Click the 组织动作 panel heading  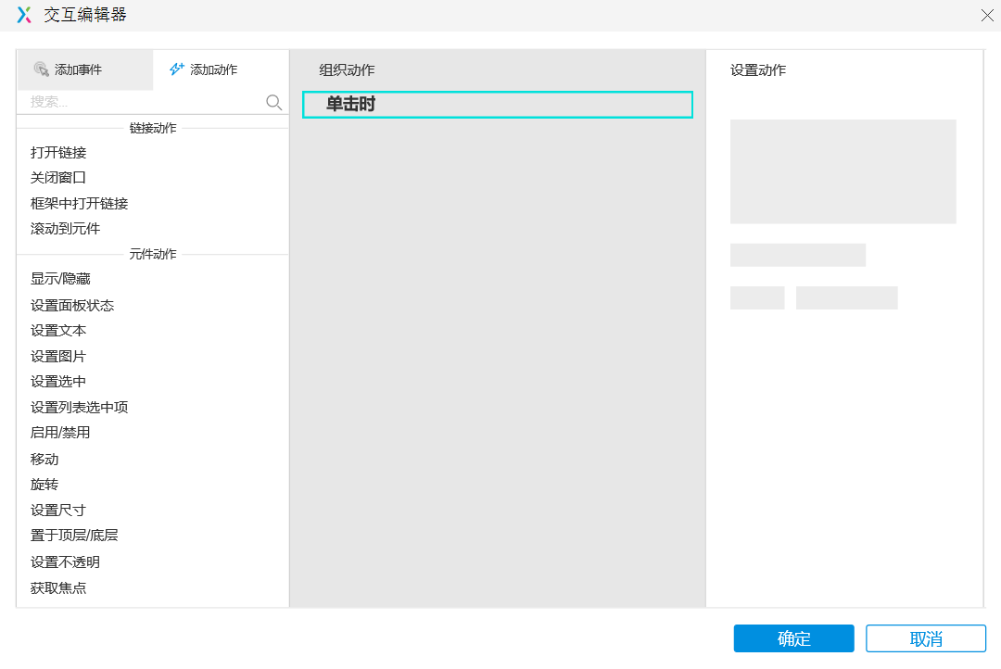click(x=347, y=70)
